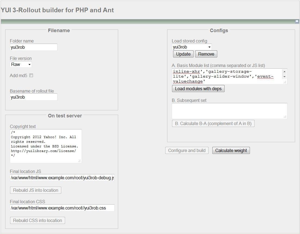
Task: Click the Rebuild CSS into location button
Action: coord(37,220)
